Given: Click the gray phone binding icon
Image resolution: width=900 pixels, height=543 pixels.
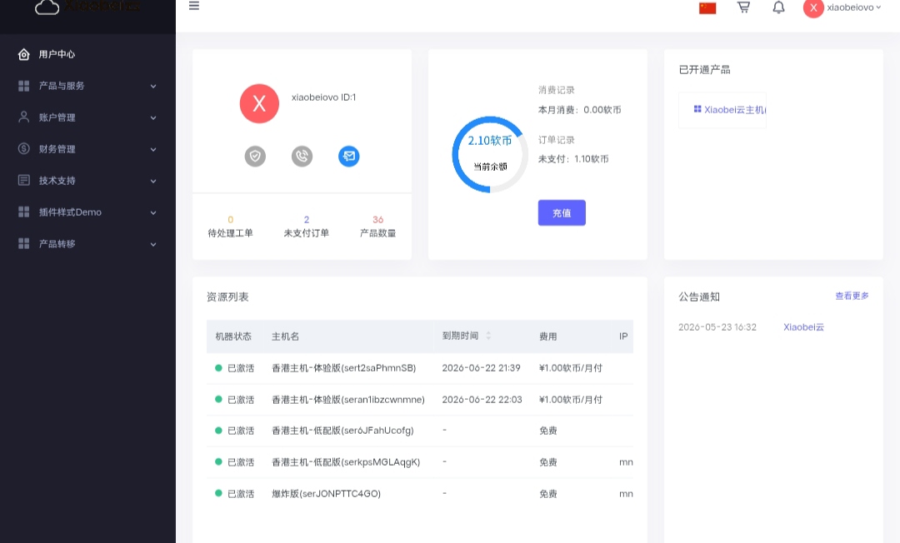Looking at the screenshot, I should click(302, 156).
